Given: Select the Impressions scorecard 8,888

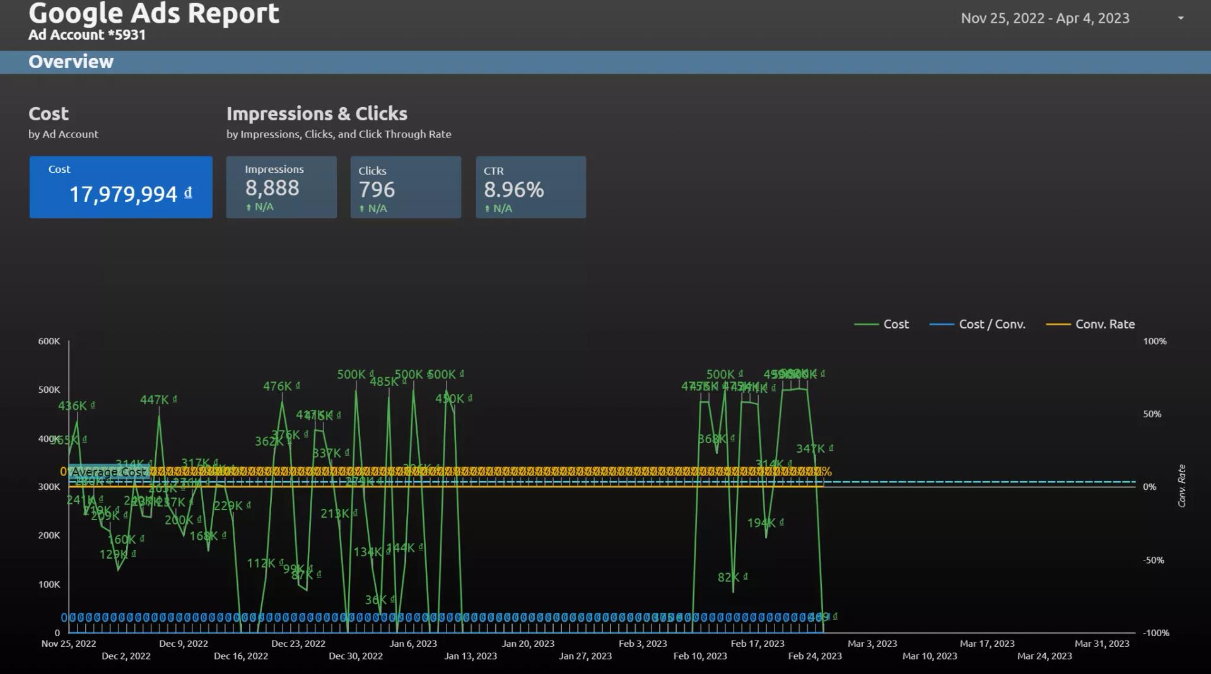Looking at the screenshot, I should pyautogui.click(x=281, y=187).
